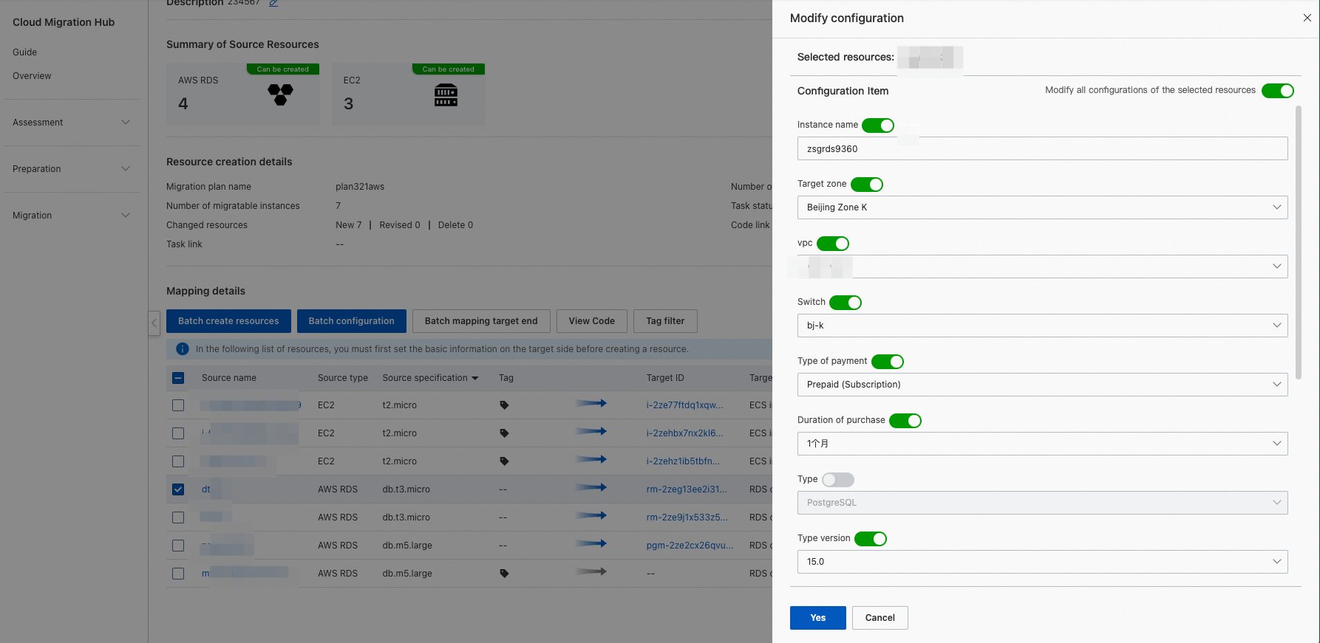Click View Code button
Image resolution: width=1320 pixels, height=643 pixels.
[591, 321]
